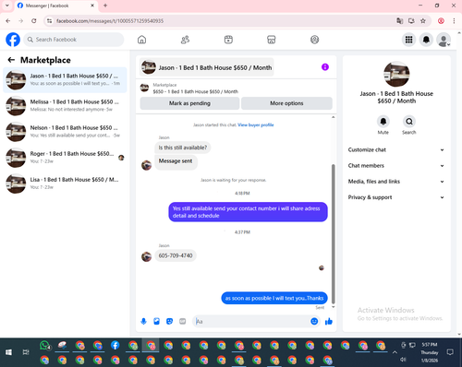The height and width of the screenshot is (367, 462).
Task: Click the browser back arrow
Action: (x=8, y=21)
